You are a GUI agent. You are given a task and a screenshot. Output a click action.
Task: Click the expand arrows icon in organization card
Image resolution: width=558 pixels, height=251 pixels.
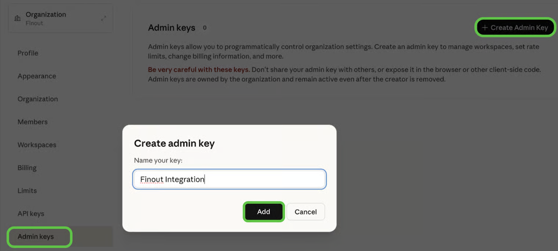[x=104, y=18]
